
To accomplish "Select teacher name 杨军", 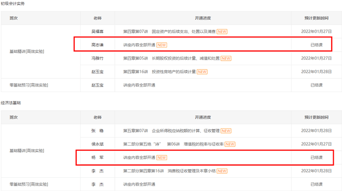I will tap(98, 157).
